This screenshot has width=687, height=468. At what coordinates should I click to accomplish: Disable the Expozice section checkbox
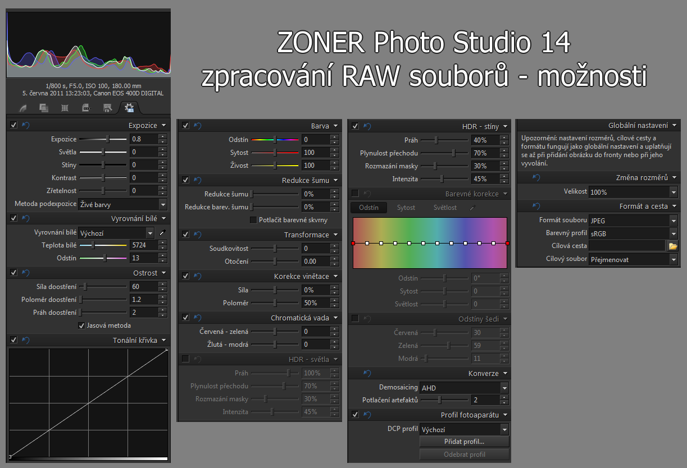(x=14, y=125)
